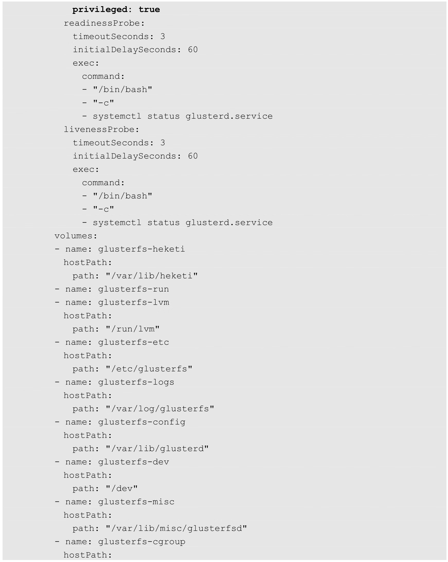Screen dimensions: 448x562
Task: Select the glusterfs-lvm volume name
Action: point(133,302)
